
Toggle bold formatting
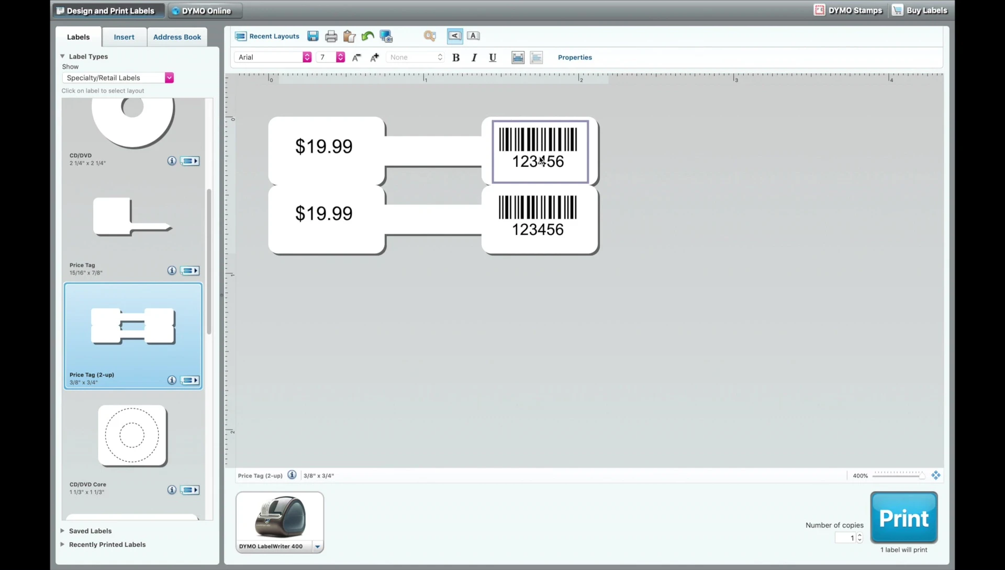coord(456,58)
